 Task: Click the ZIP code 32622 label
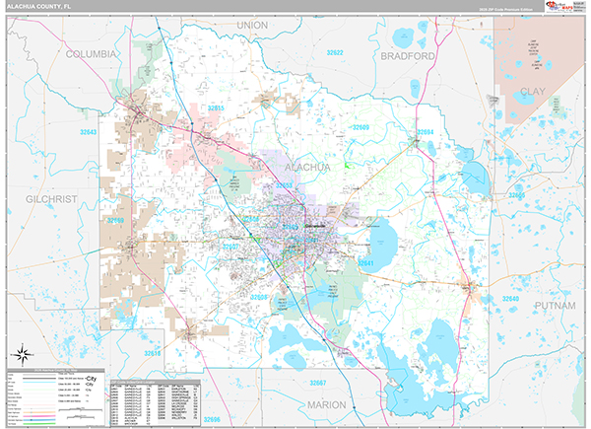(336, 52)
